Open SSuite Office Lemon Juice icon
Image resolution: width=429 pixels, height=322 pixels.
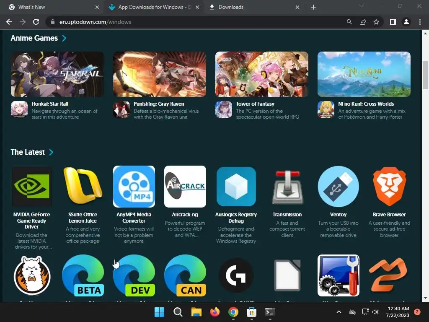coord(83,187)
